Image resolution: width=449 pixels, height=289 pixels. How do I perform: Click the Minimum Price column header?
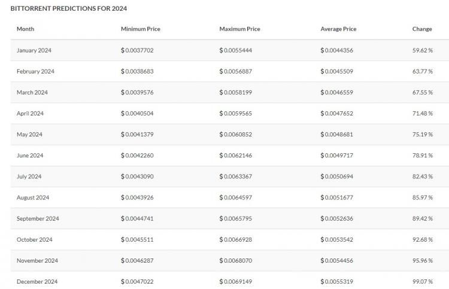point(140,29)
